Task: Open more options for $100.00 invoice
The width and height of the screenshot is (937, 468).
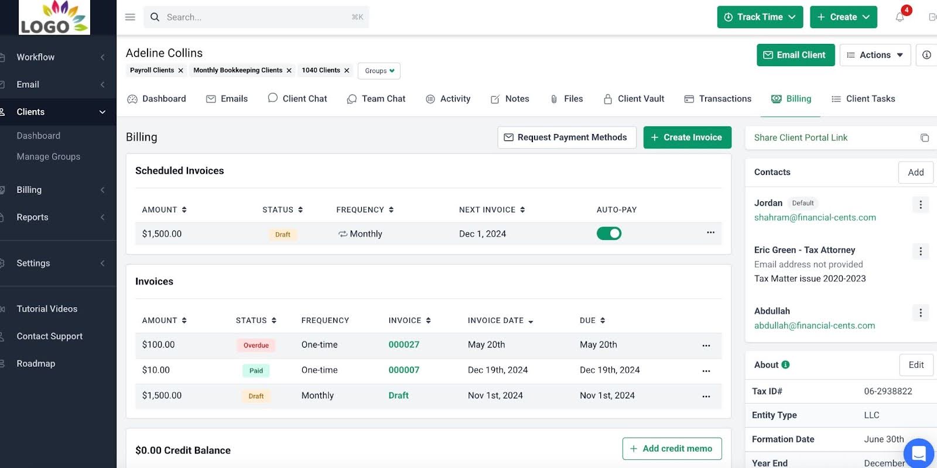Action: (706, 345)
